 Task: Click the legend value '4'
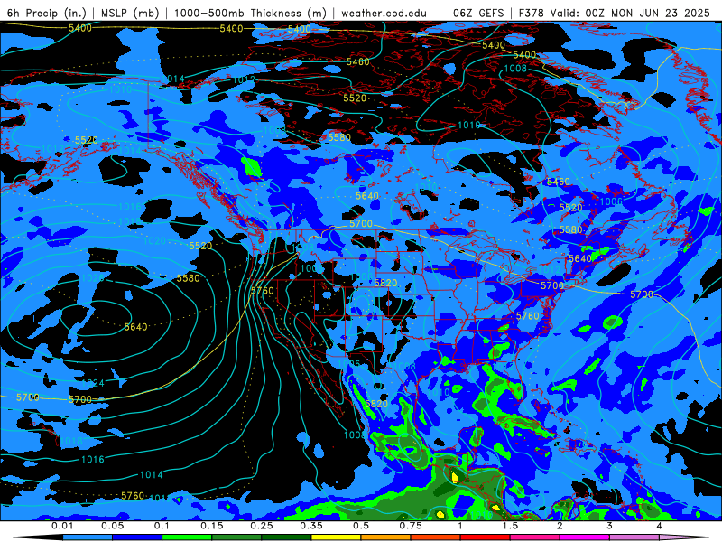coord(659,526)
